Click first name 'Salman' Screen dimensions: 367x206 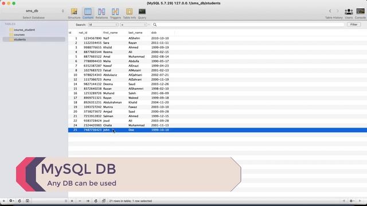coord(108,116)
